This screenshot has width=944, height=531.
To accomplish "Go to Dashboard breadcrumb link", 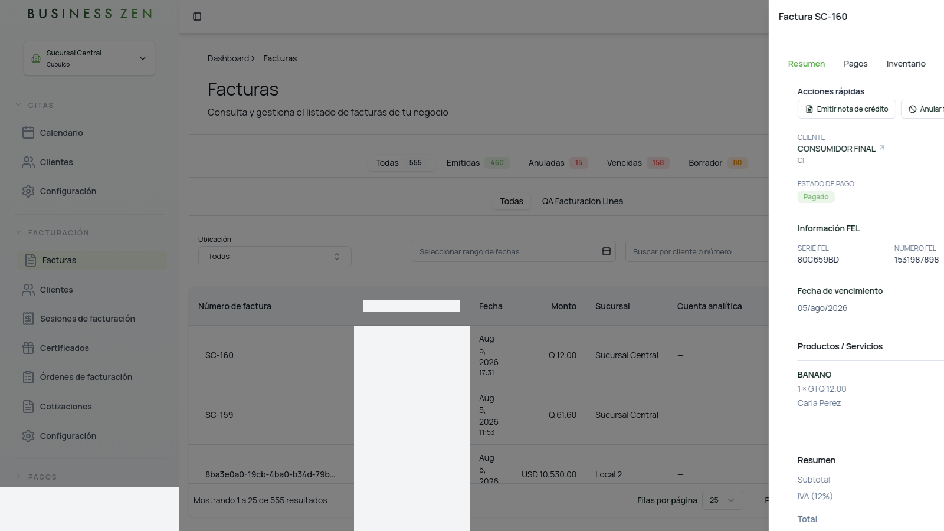I will pyautogui.click(x=228, y=58).
